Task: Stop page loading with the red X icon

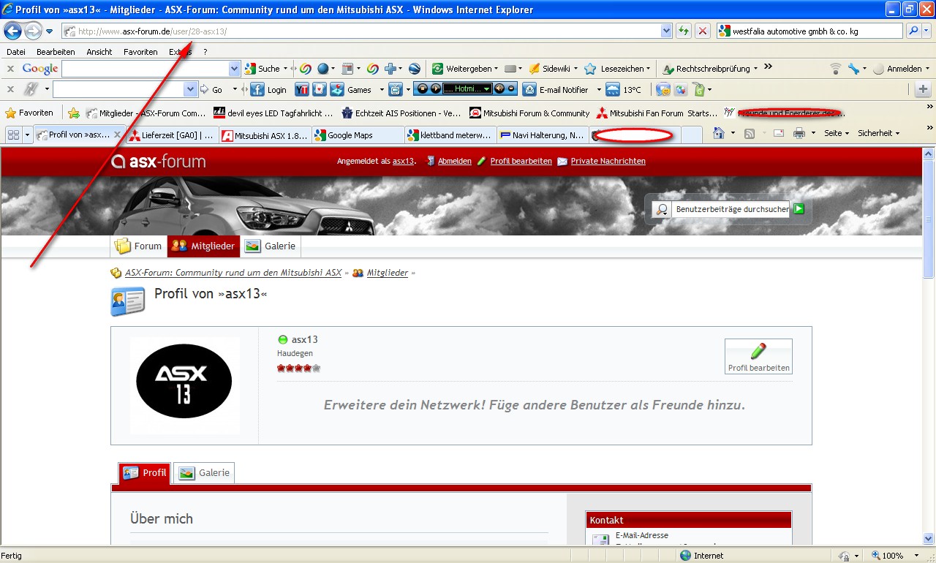Action: 702,31
